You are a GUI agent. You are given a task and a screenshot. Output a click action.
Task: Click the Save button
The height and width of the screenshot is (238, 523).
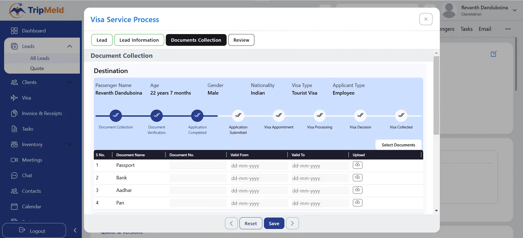tap(274, 224)
